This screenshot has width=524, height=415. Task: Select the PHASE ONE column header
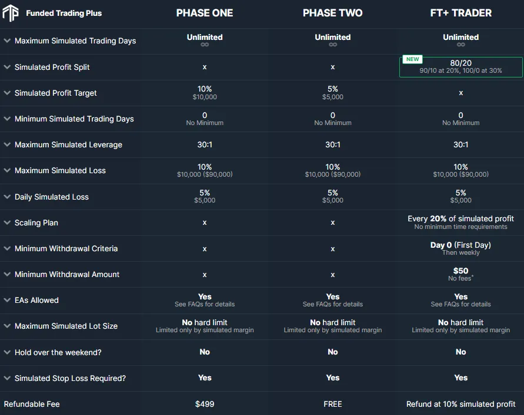pyautogui.click(x=205, y=12)
